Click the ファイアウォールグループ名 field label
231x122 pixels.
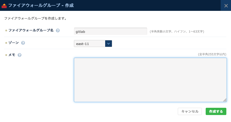[x=31, y=30]
